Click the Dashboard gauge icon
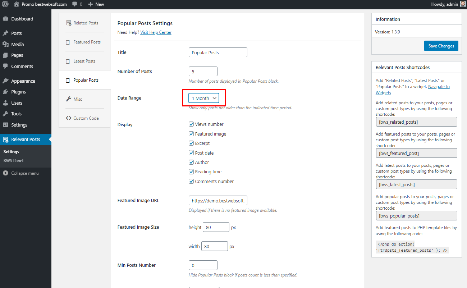The height and width of the screenshot is (288, 467). pos(5,19)
